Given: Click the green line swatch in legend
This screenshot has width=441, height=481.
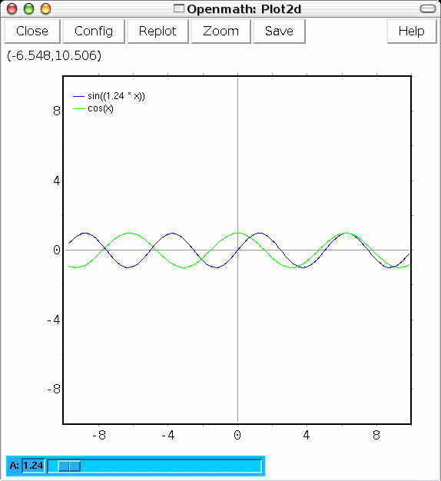Looking at the screenshot, I should coord(78,108).
